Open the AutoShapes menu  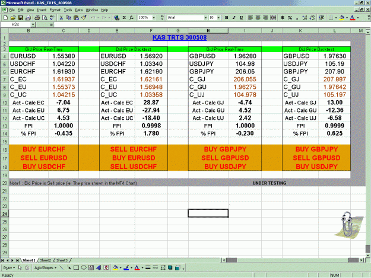[45, 267]
